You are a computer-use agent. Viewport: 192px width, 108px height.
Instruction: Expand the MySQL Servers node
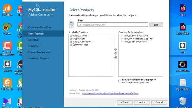click(x=71, y=36)
